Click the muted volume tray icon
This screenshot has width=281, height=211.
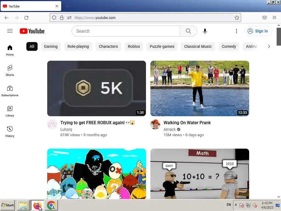coord(255,205)
